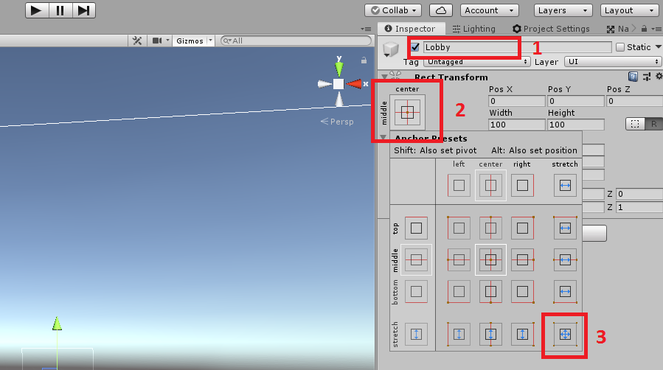Enable the Static checkbox

[620, 47]
